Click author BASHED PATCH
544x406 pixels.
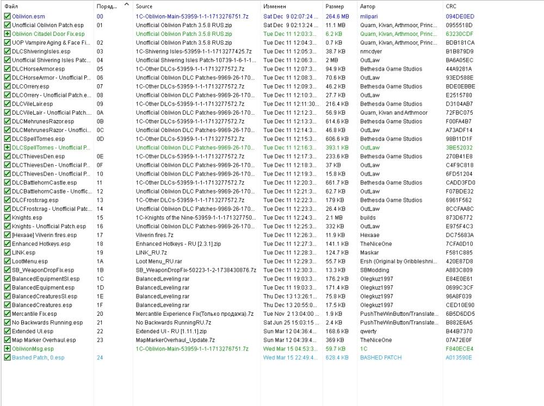(x=381, y=358)
